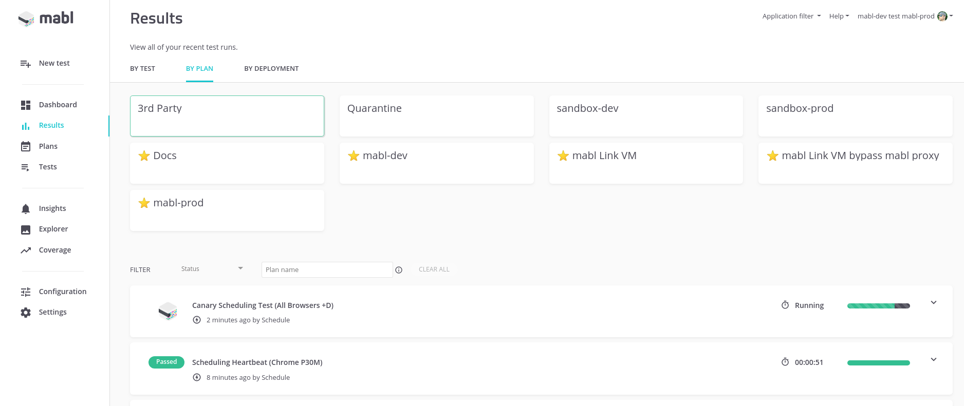The width and height of the screenshot is (964, 406).
Task: Select the Quarantine plan card
Action: click(437, 116)
